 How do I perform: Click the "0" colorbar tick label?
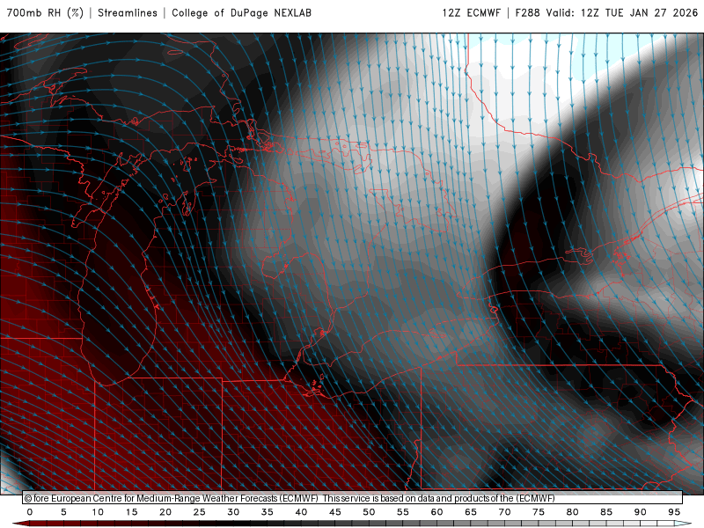(30, 512)
